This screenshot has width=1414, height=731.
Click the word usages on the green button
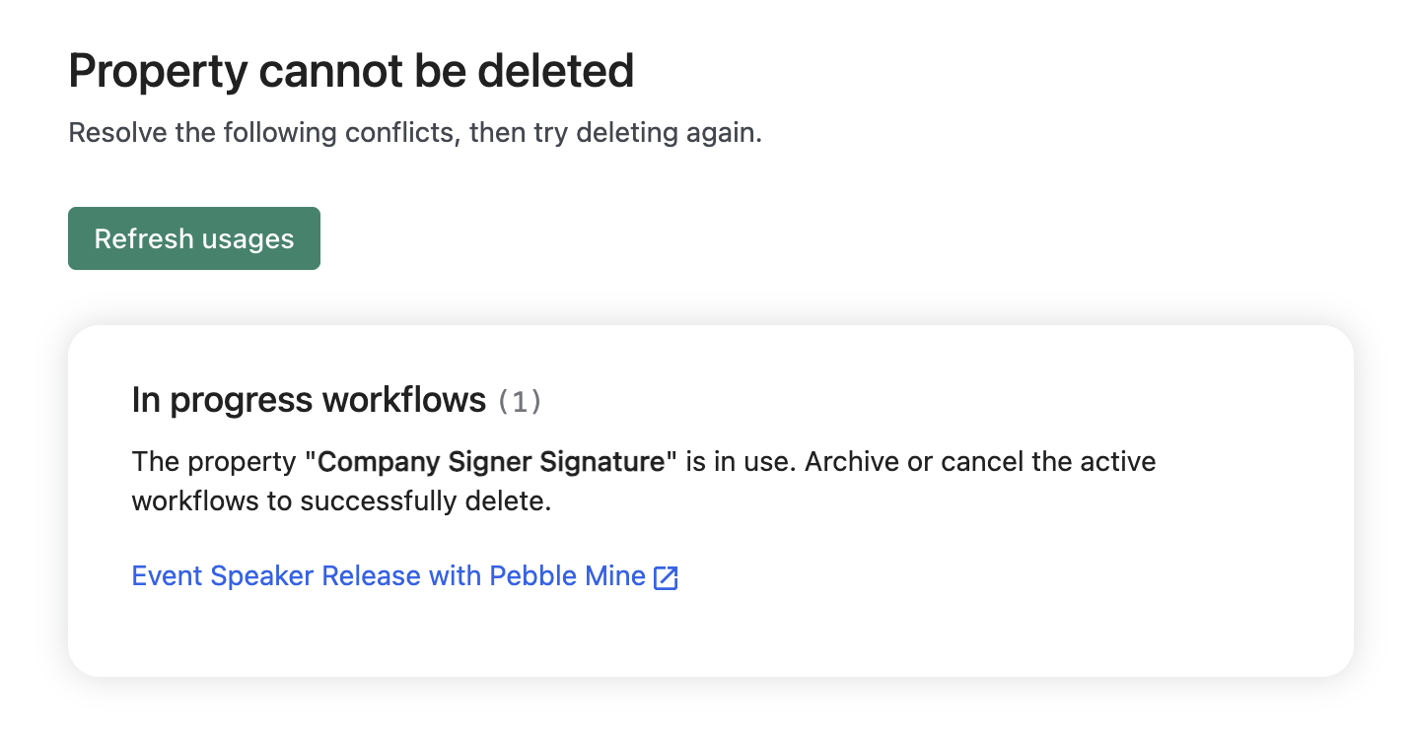[x=247, y=239]
